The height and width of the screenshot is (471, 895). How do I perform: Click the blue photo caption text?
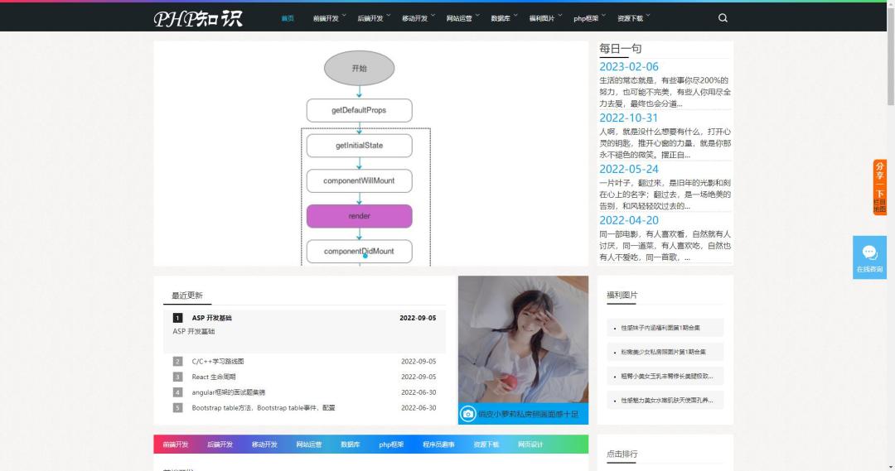529,414
